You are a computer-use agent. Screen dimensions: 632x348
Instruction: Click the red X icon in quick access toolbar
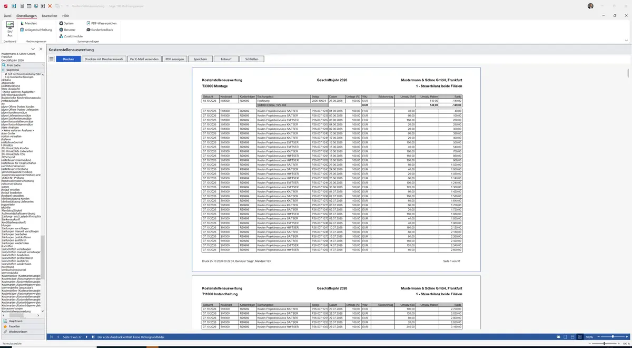coord(50,6)
